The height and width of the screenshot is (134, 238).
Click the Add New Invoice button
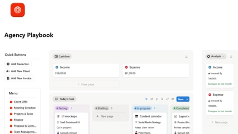pos(19,78)
